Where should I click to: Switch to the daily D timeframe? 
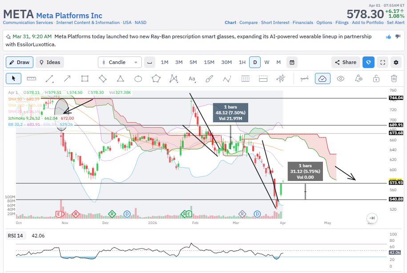coord(255,62)
